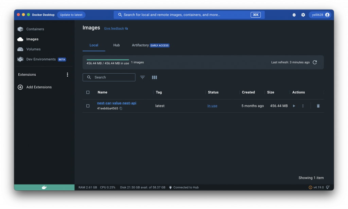Click CPU 0.25% status entry
The image size is (348, 209).
pos(108,188)
